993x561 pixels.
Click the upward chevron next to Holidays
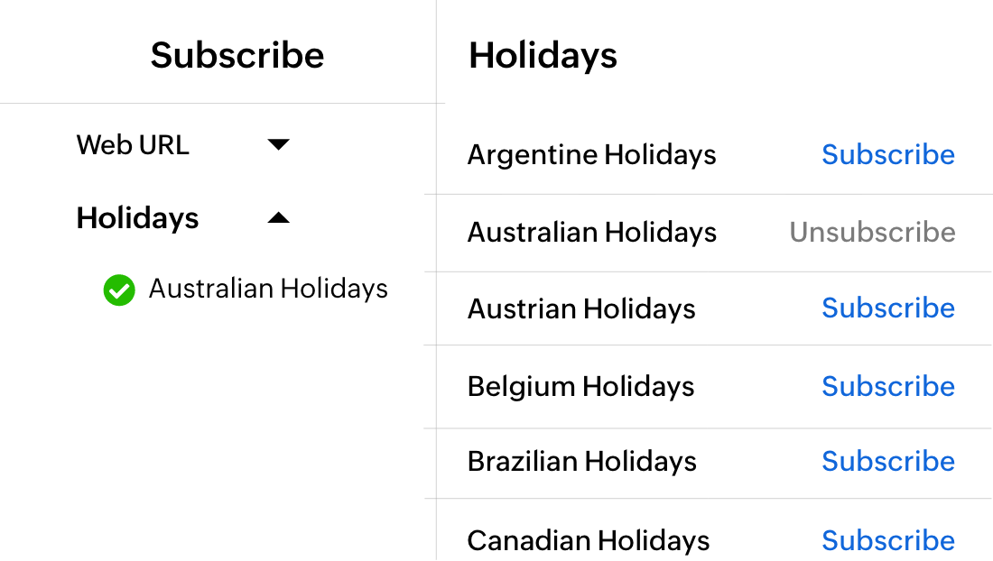[279, 217]
